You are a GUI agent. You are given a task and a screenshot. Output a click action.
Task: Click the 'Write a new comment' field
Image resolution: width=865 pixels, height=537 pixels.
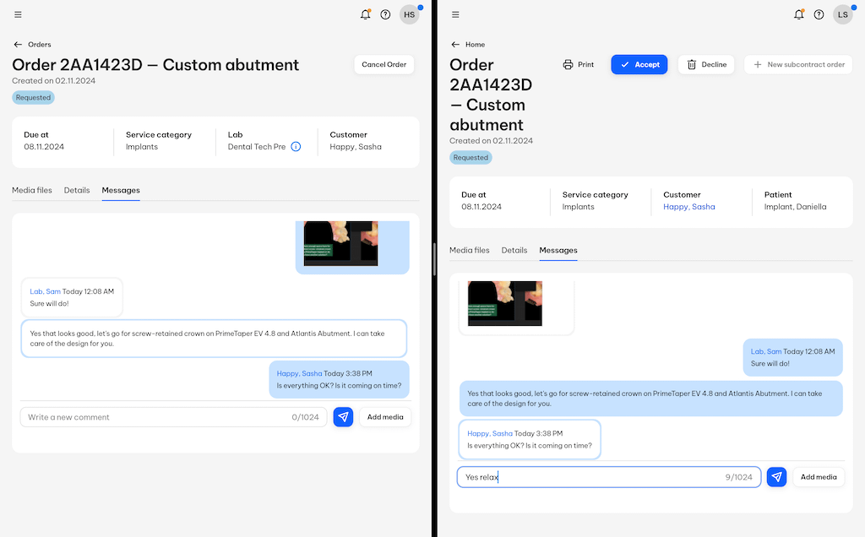[156, 417]
